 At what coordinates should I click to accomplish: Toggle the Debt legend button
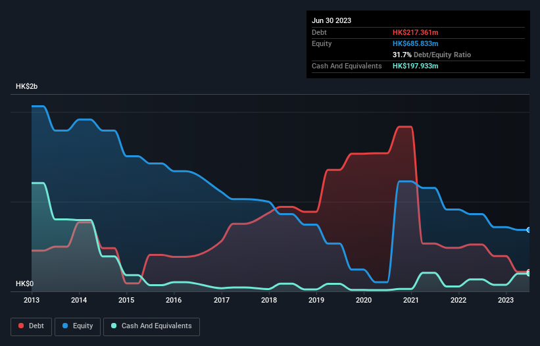pyautogui.click(x=32, y=326)
